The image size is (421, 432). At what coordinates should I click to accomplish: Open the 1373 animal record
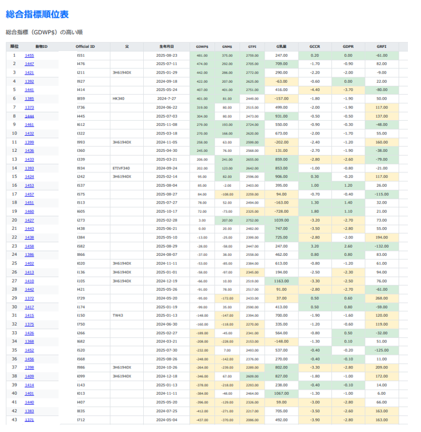pos(29,108)
